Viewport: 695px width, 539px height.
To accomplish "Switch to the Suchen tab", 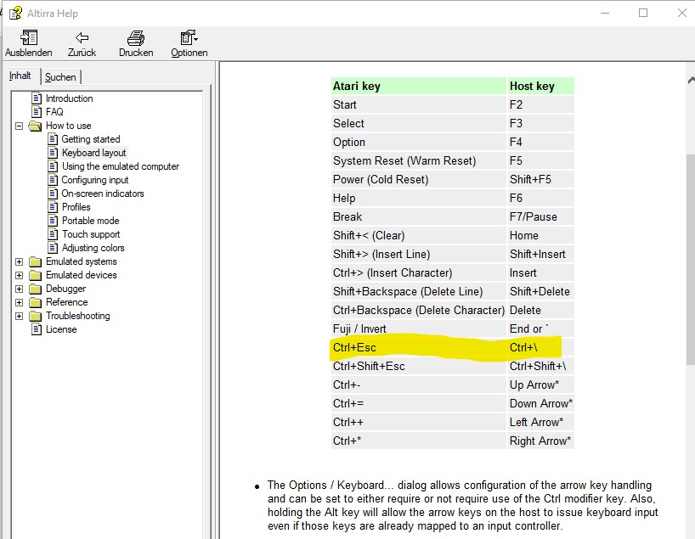I will point(60,77).
